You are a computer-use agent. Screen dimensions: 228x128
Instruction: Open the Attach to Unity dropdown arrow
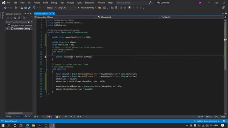95,8
